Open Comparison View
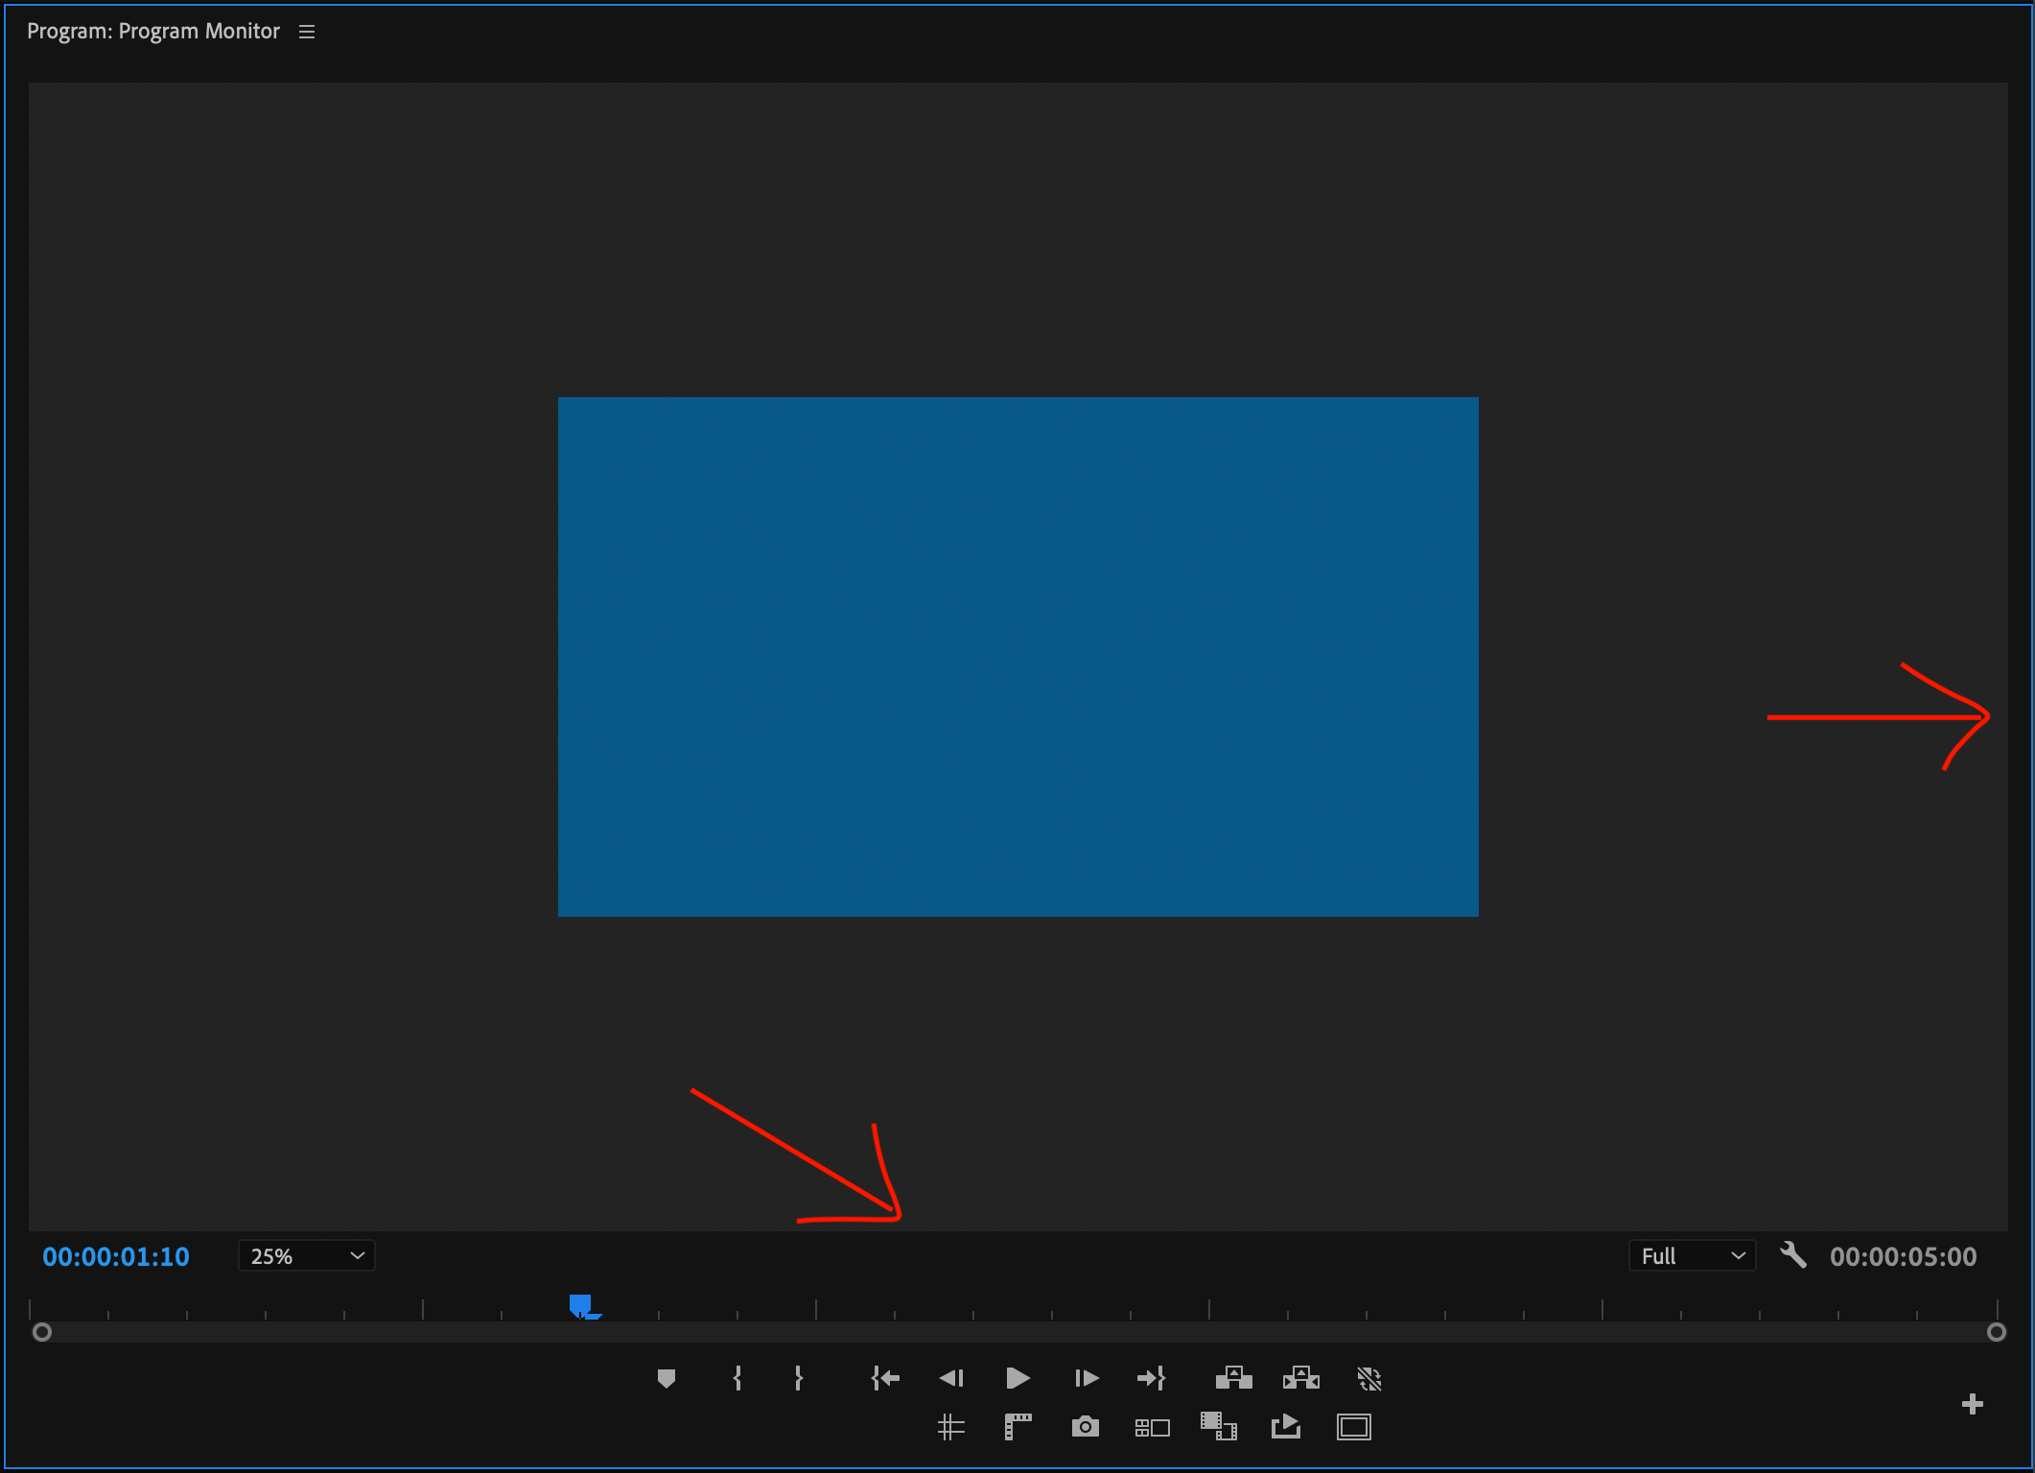The width and height of the screenshot is (2035, 1473). (1153, 1426)
